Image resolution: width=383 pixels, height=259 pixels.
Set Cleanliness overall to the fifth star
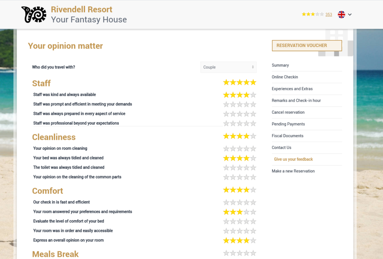pyautogui.click(x=253, y=136)
